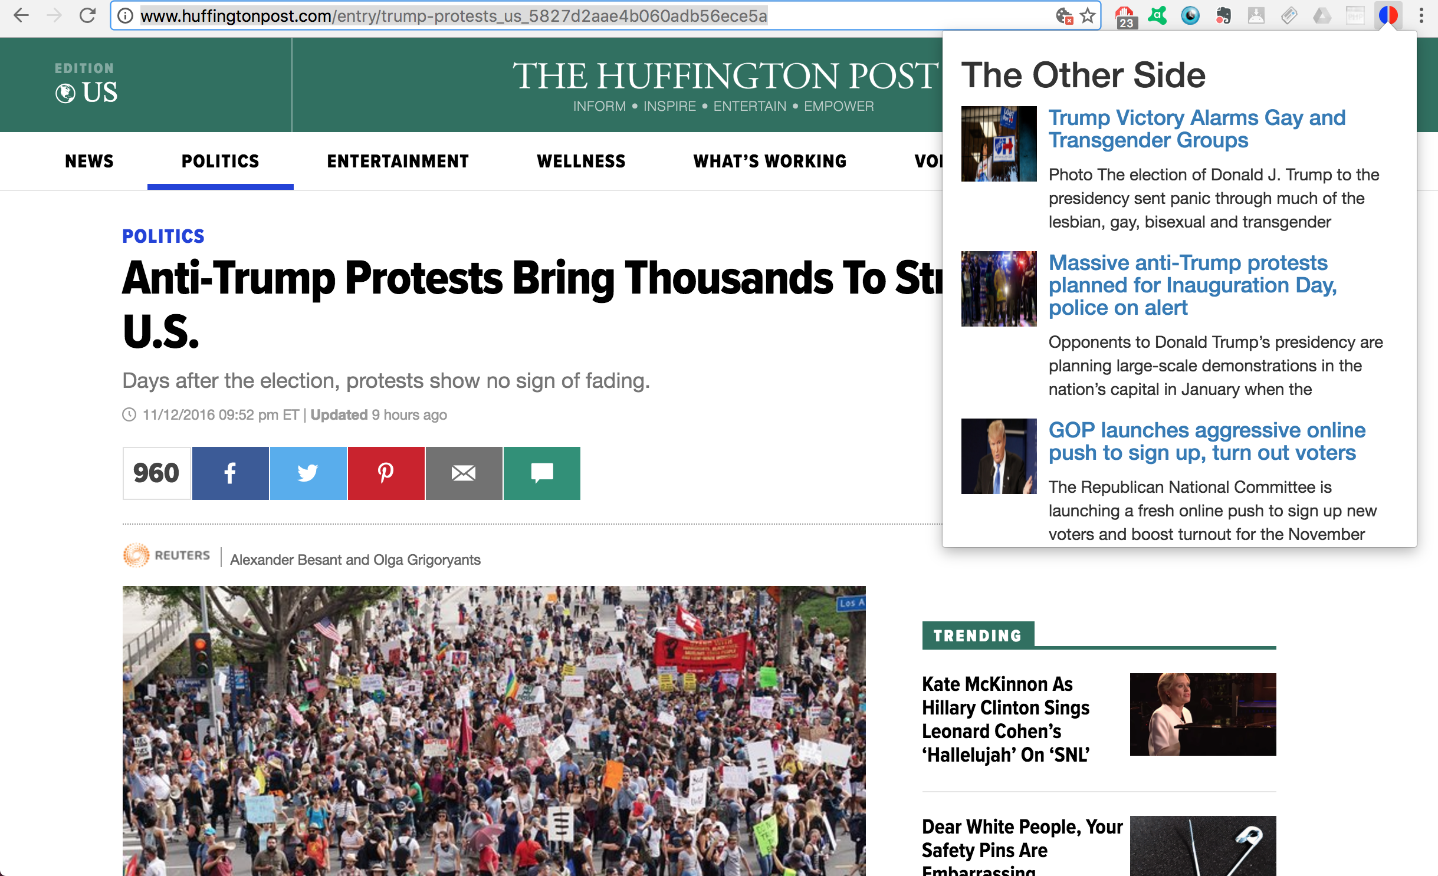Screen dimensions: 1438x876
Task: Click the Kate McKinnon SNL trending thumbnail
Action: point(1202,714)
